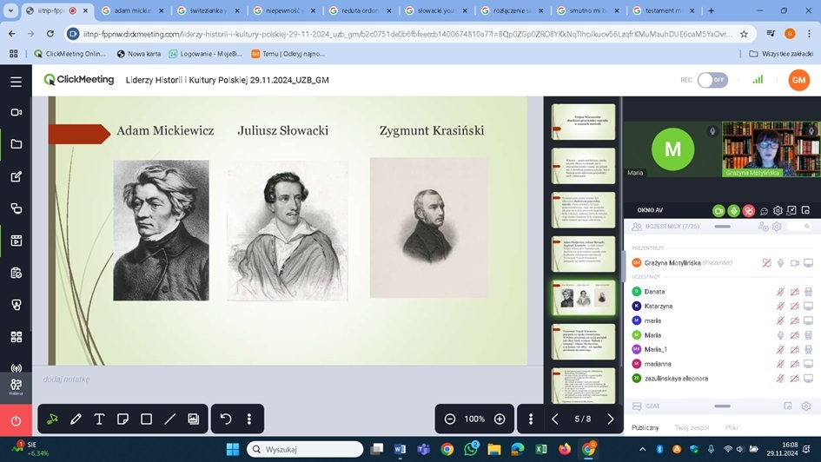Click the red power end-event button
Screen dimensions: 821x462
point(16,420)
